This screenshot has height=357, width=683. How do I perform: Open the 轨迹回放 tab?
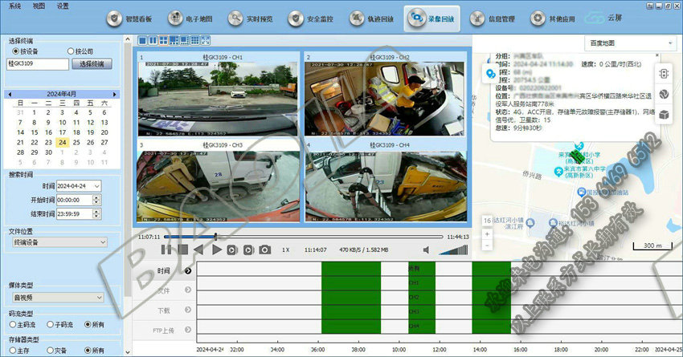click(x=373, y=18)
